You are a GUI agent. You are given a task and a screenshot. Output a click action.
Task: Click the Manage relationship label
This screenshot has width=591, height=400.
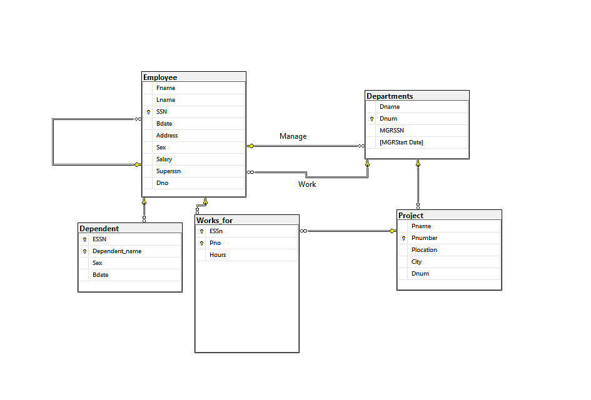click(293, 136)
